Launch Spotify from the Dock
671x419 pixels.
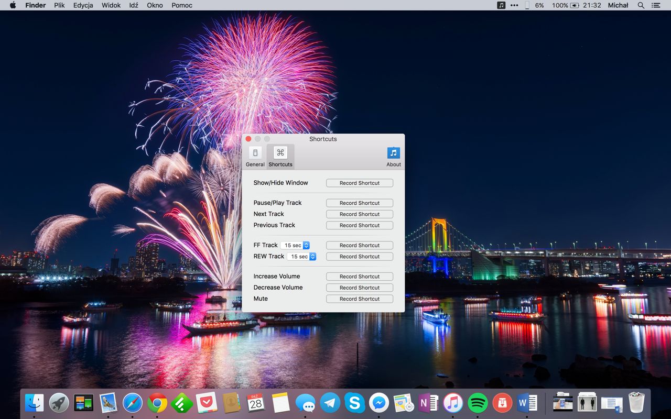pos(478,403)
